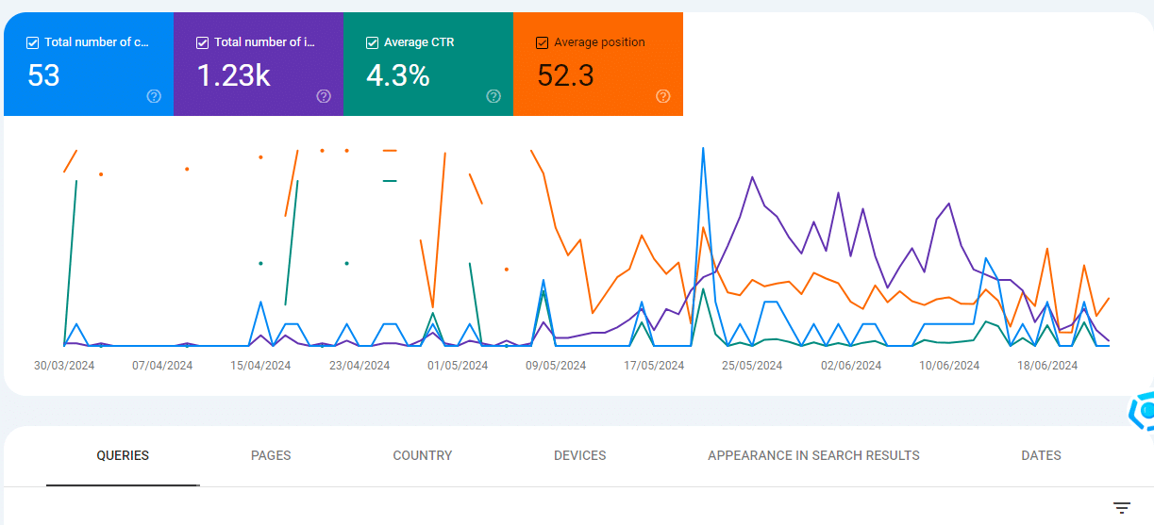Open help icon on Average position card
Screen dimensions: 1154x525
point(663,96)
